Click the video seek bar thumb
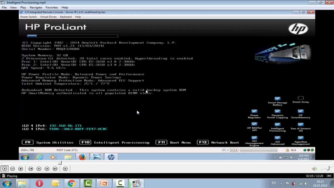 [60, 163]
